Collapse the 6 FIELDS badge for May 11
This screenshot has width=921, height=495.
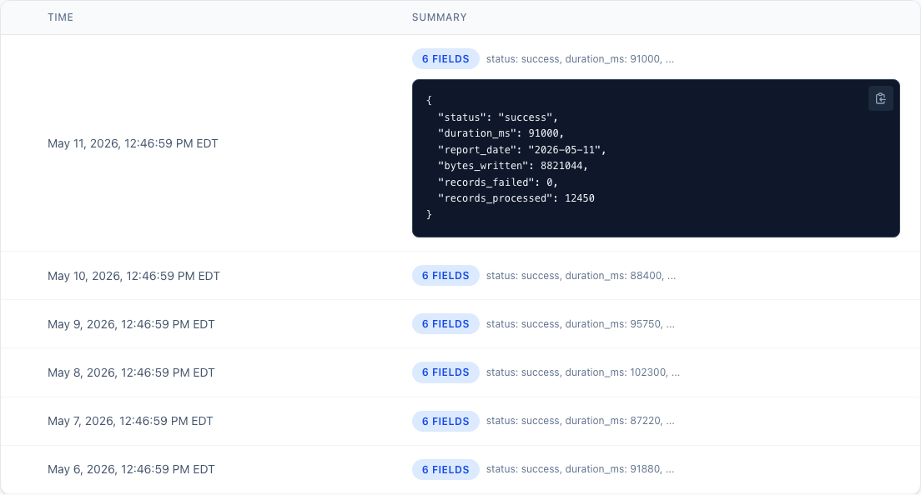tap(445, 58)
